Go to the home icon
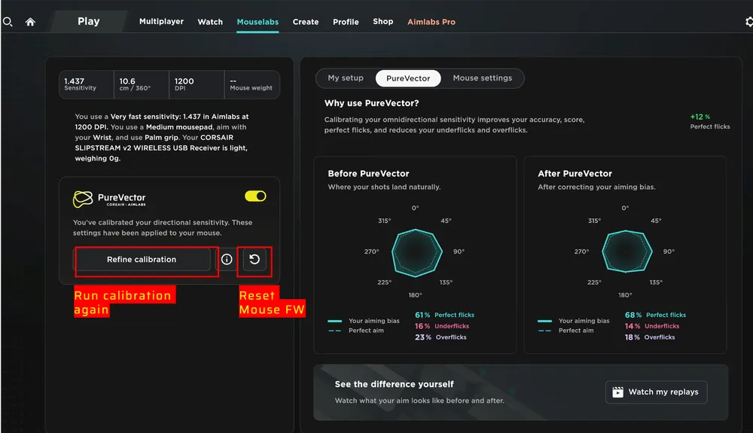 coord(30,22)
